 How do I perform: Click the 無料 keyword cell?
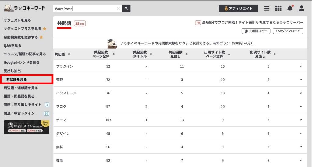pyautogui.click(x=59, y=147)
